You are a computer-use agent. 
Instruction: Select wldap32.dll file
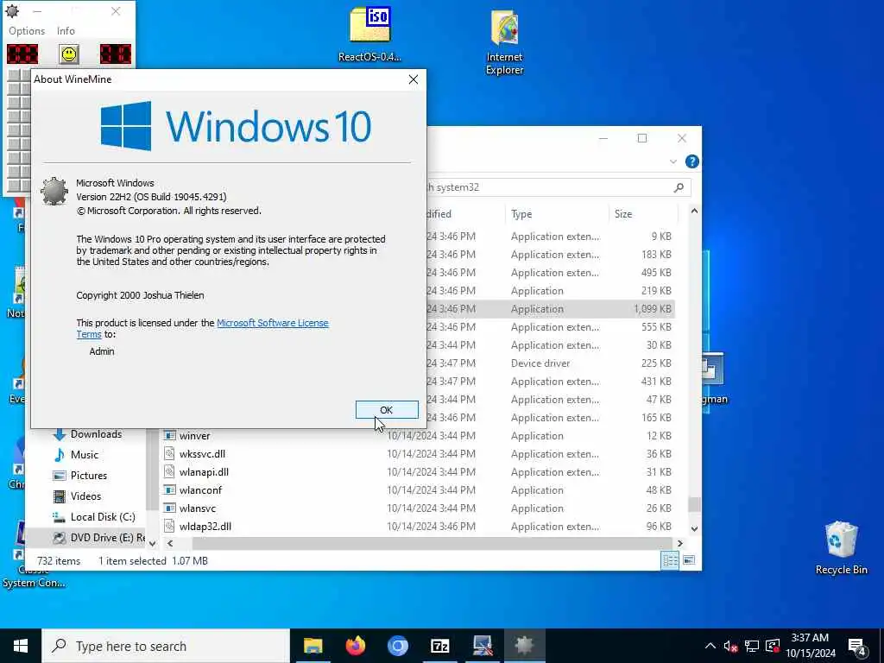(x=205, y=526)
